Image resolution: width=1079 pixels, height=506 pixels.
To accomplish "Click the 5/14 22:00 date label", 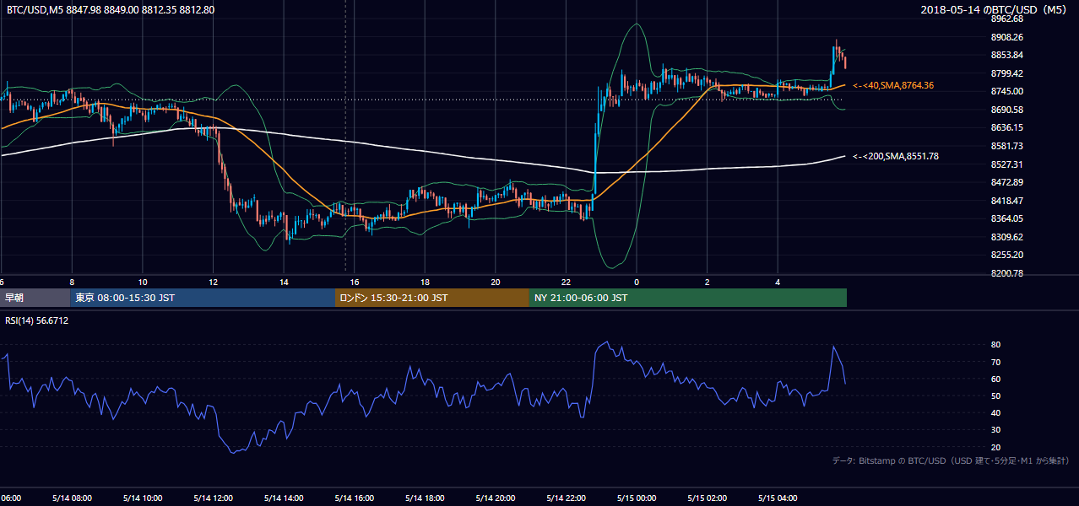I will 566,498.
